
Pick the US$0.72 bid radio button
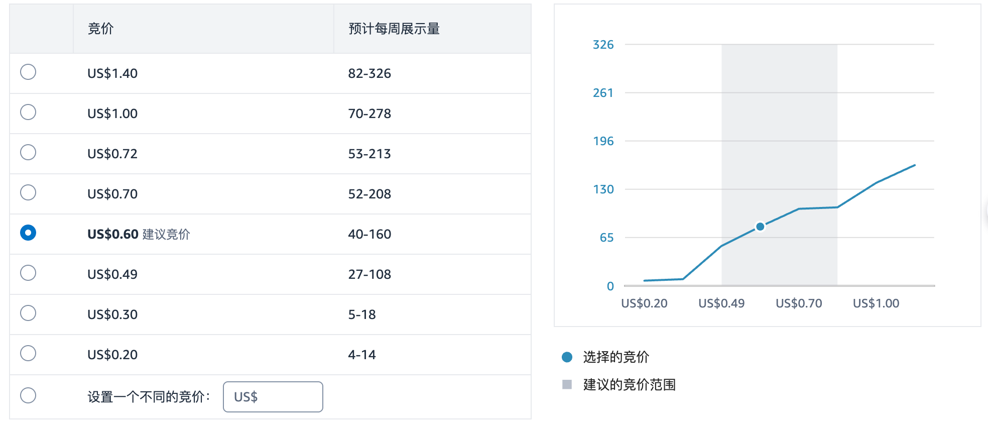pyautogui.click(x=28, y=152)
